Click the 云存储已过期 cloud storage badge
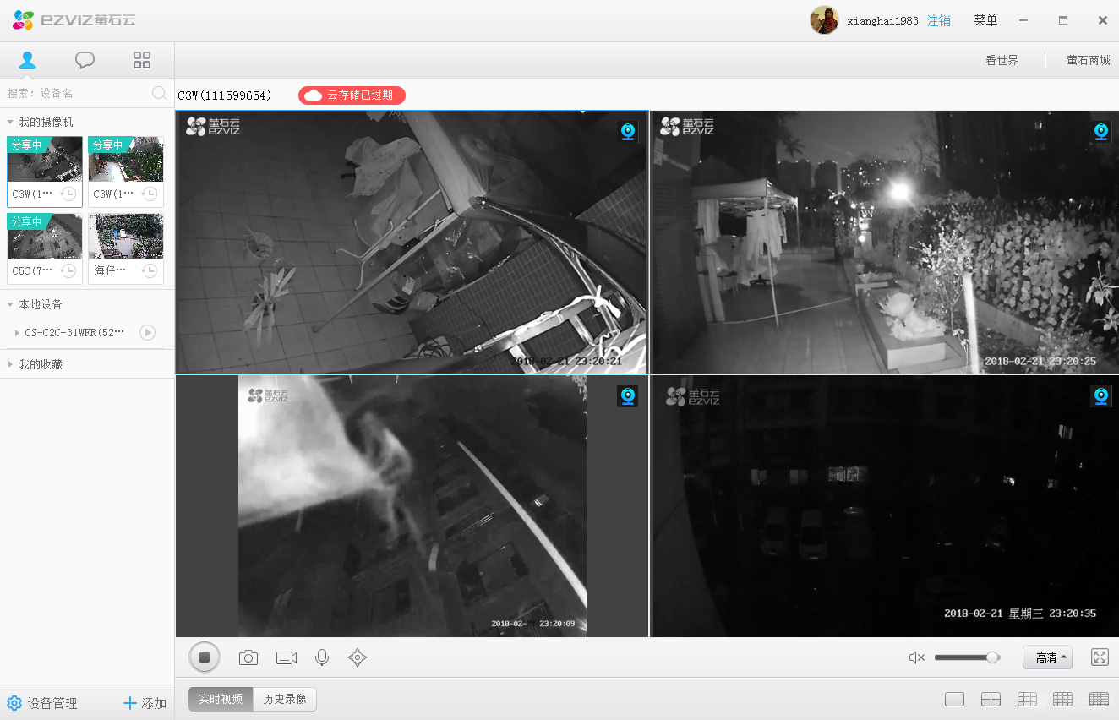The image size is (1119, 720). tap(352, 95)
